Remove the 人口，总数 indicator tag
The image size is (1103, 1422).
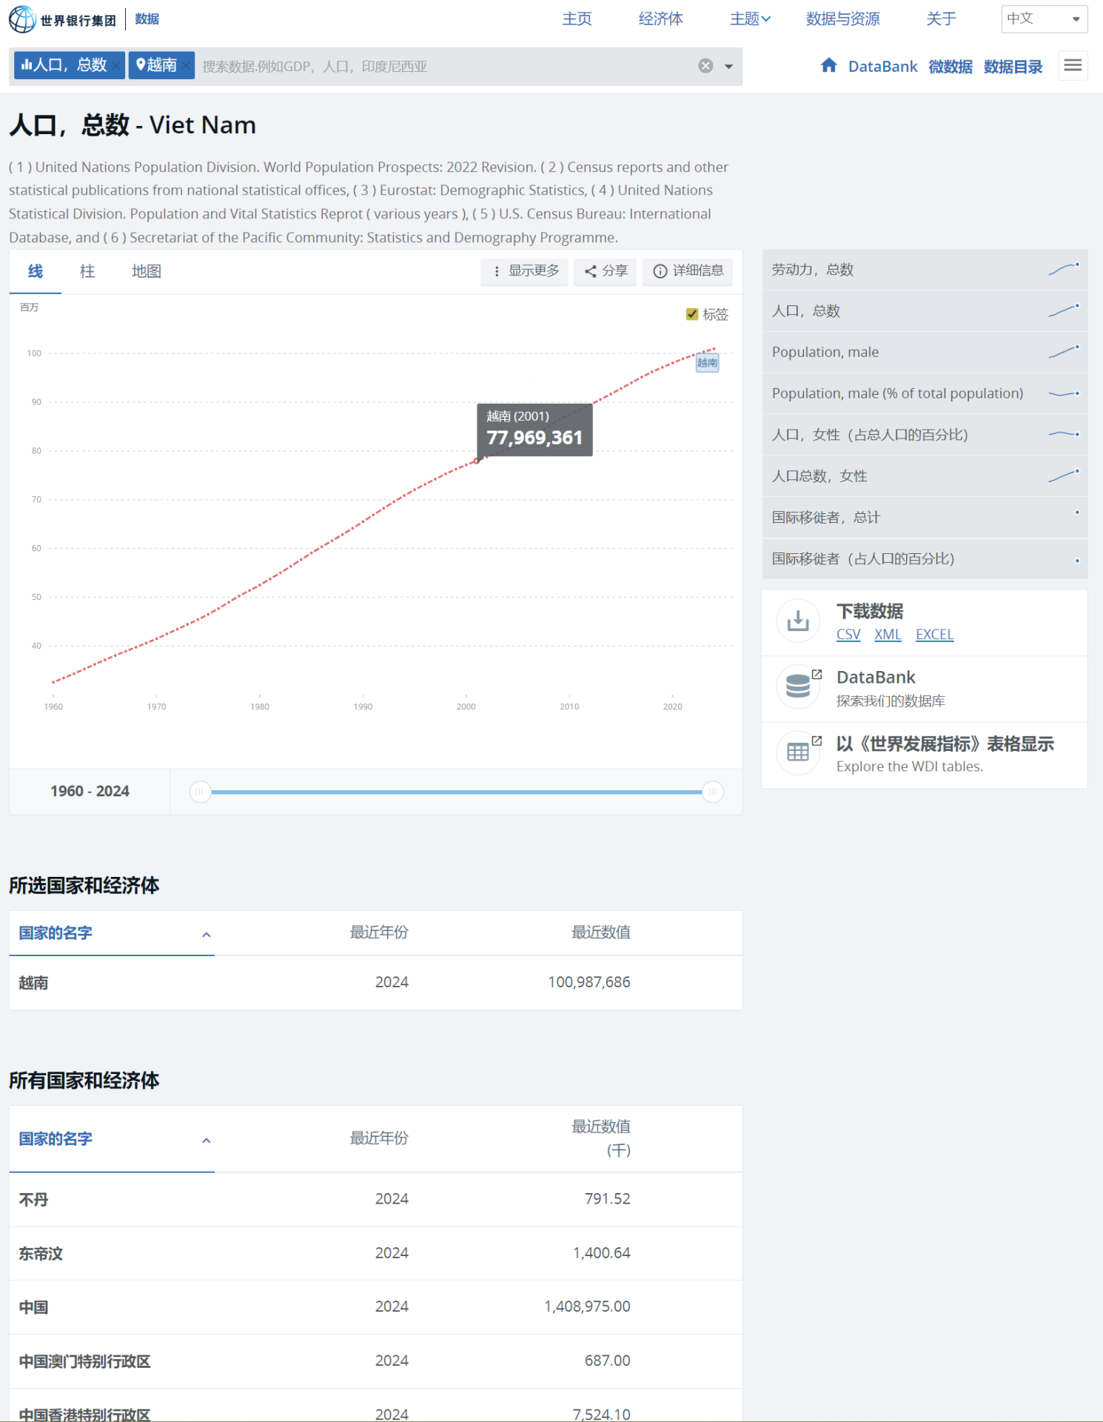pos(117,66)
